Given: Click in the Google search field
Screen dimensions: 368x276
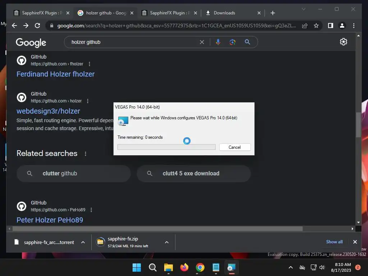Looking at the screenshot, I should point(134,42).
